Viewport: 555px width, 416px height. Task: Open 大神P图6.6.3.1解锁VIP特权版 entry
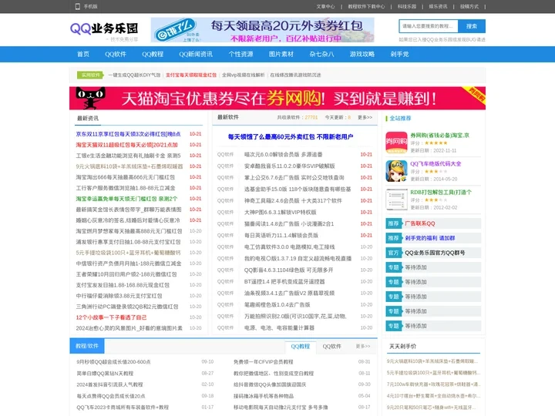tap(281, 213)
